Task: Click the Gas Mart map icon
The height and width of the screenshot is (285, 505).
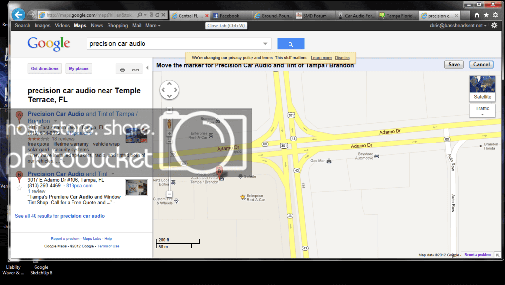Action: (329, 161)
